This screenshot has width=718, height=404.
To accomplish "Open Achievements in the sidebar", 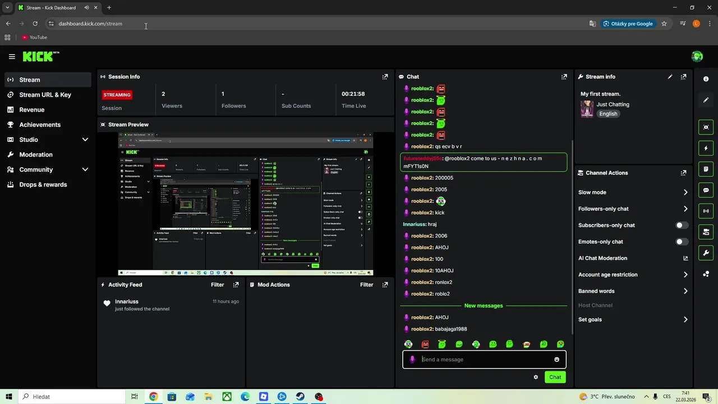I will pyautogui.click(x=48, y=125).
